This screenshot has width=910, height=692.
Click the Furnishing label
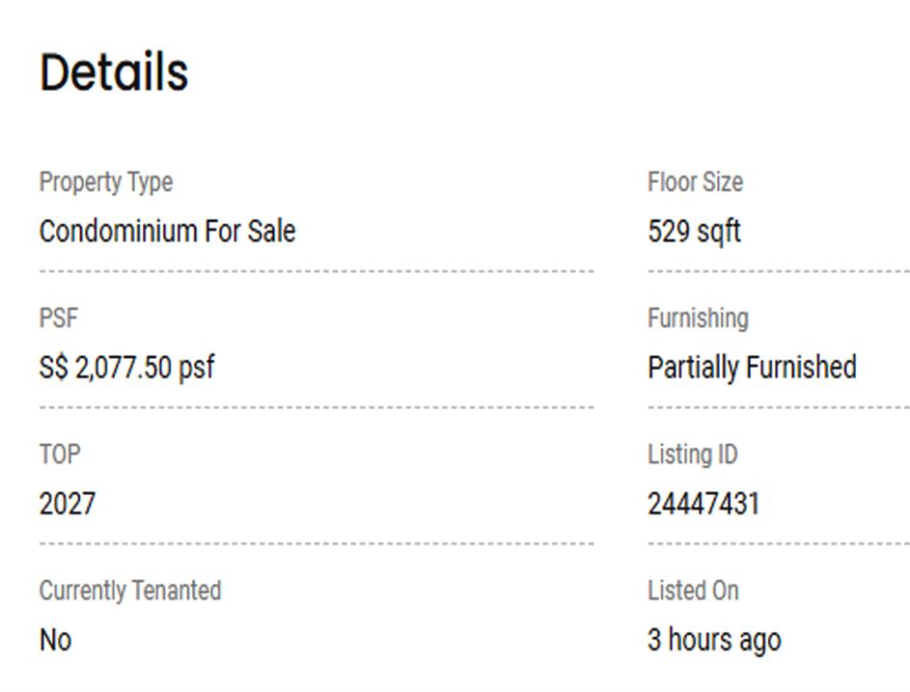(x=698, y=318)
